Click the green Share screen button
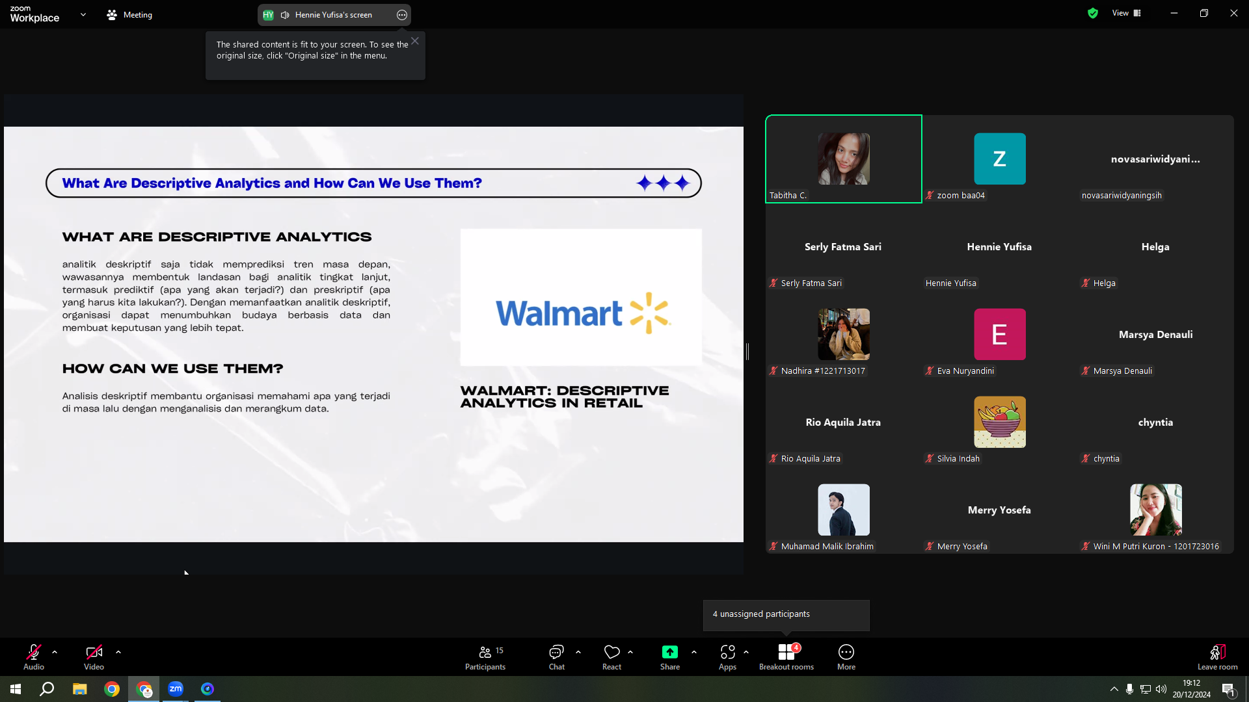The height and width of the screenshot is (702, 1249). click(670, 656)
